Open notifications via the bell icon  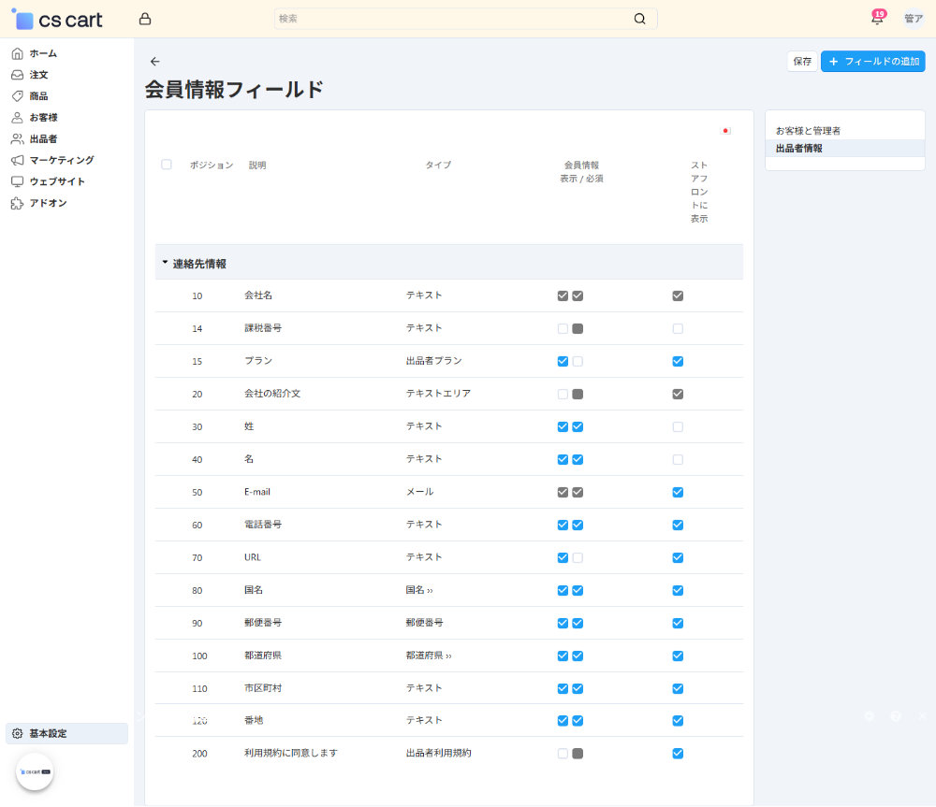coord(877,18)
